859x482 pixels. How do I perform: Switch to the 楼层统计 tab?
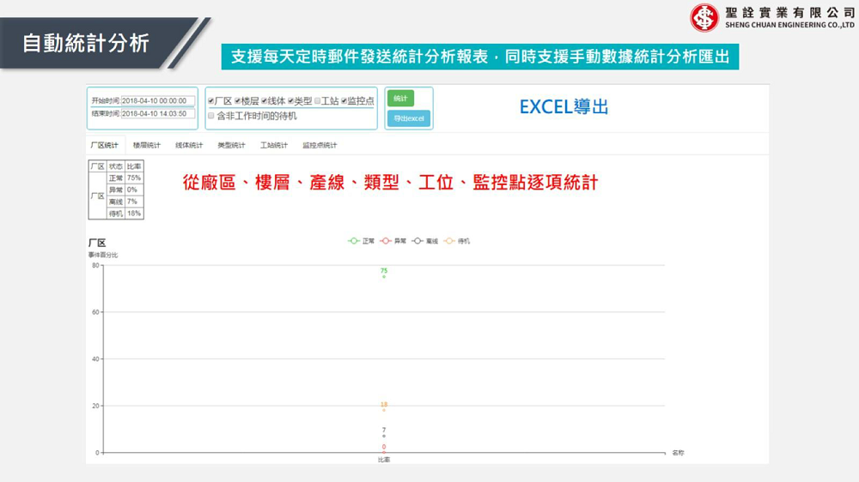[x=147, y=145]
